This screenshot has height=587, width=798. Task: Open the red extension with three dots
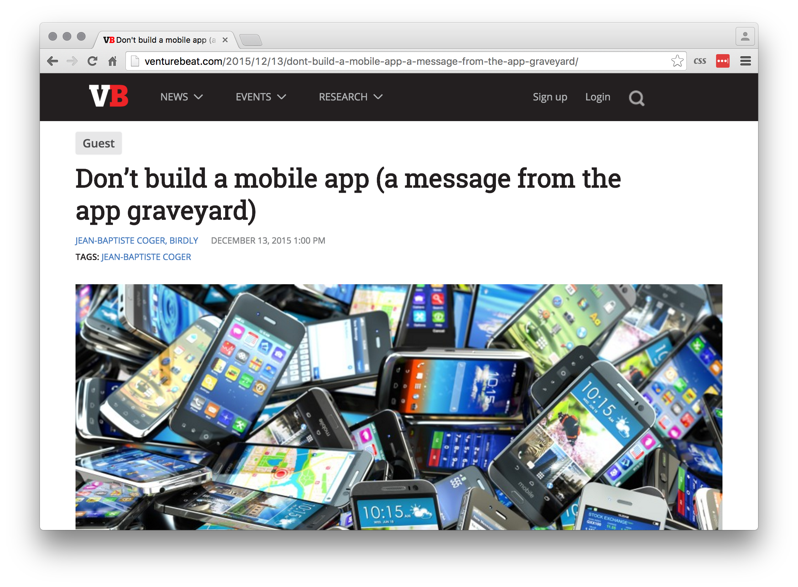click(x=723, y=61)
